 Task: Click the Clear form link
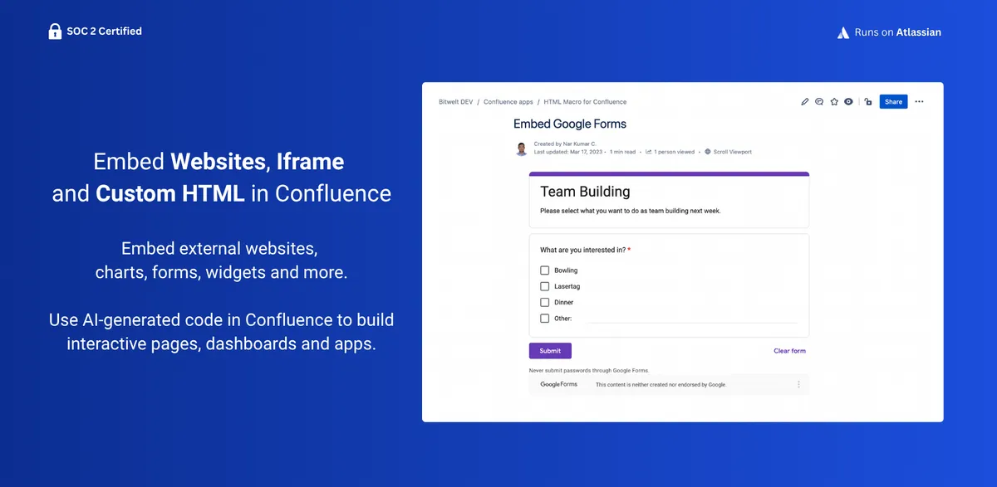coord(789,351)
